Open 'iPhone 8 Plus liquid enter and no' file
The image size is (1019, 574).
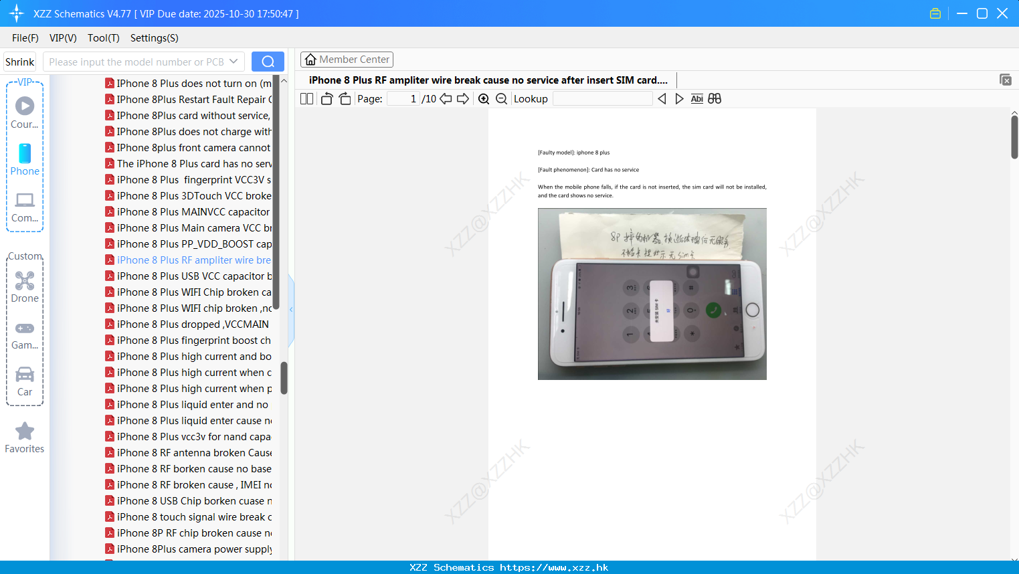pos(189,405)
